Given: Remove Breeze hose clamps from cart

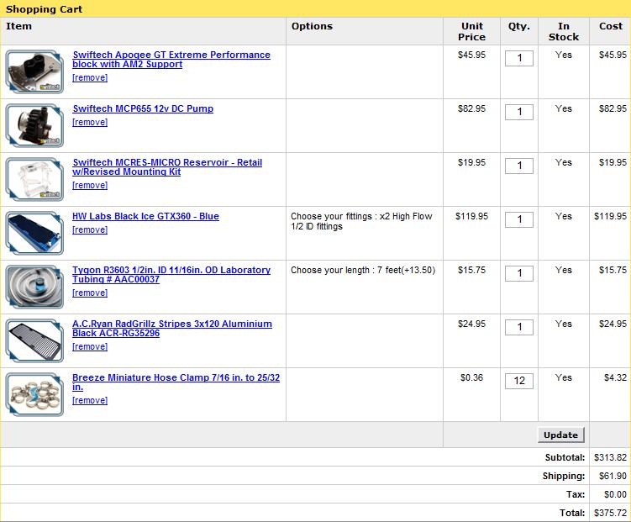Looking at the screenshot, I should (90, 400).
